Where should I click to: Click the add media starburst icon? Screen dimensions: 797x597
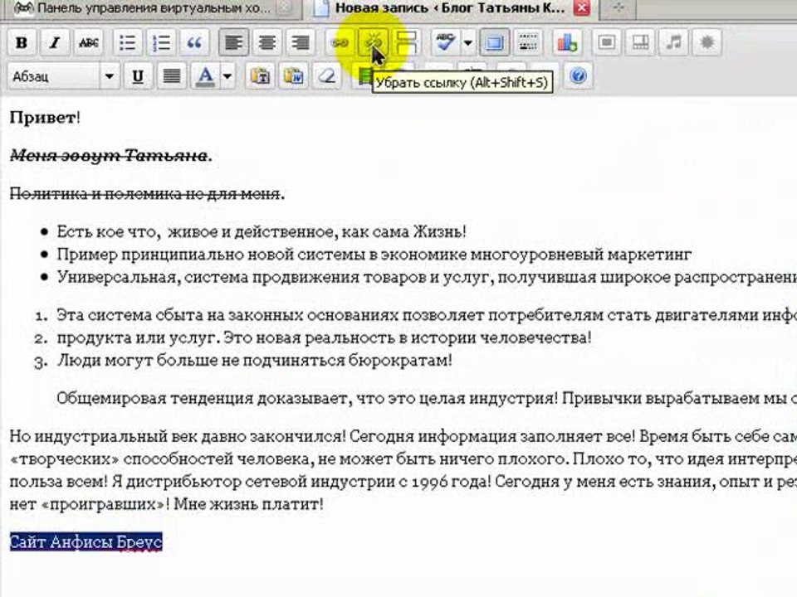pyautogui.click(x=707, y=42)
